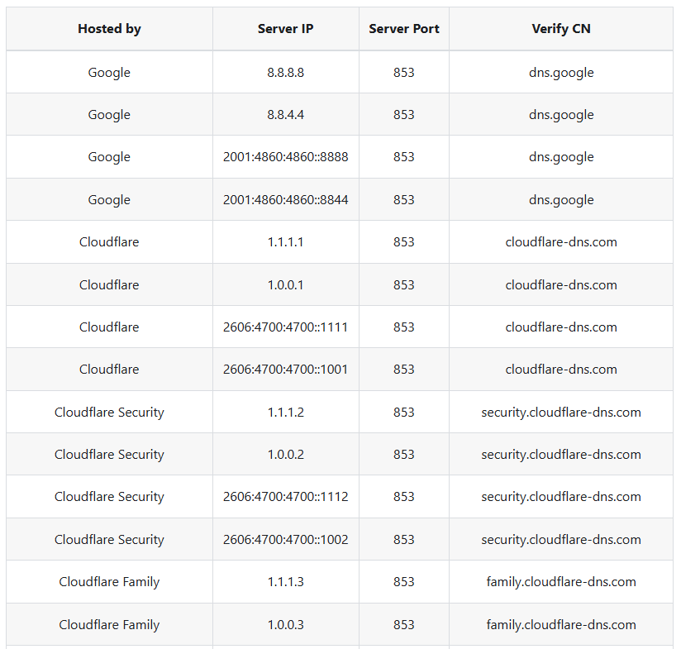Select the 1.1.1.1 Cloudflare IP cell
The width and height of the screenshot is (681, 649).
285,242
